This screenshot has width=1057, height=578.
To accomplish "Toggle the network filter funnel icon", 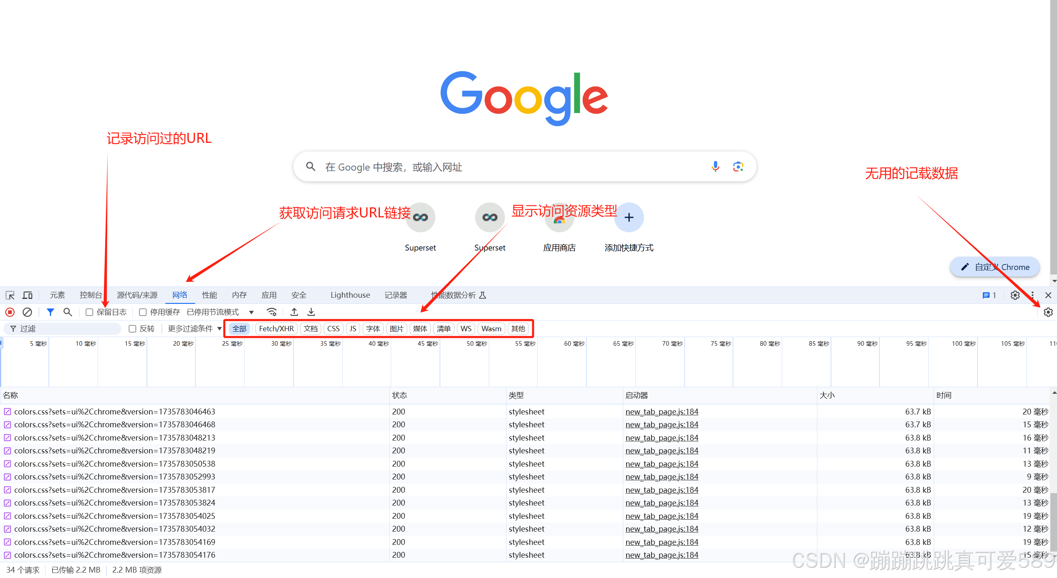I will (x=50, y=312).
